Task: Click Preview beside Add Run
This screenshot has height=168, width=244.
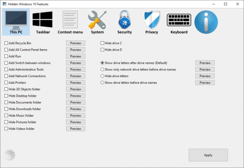Action: [75, 56]
